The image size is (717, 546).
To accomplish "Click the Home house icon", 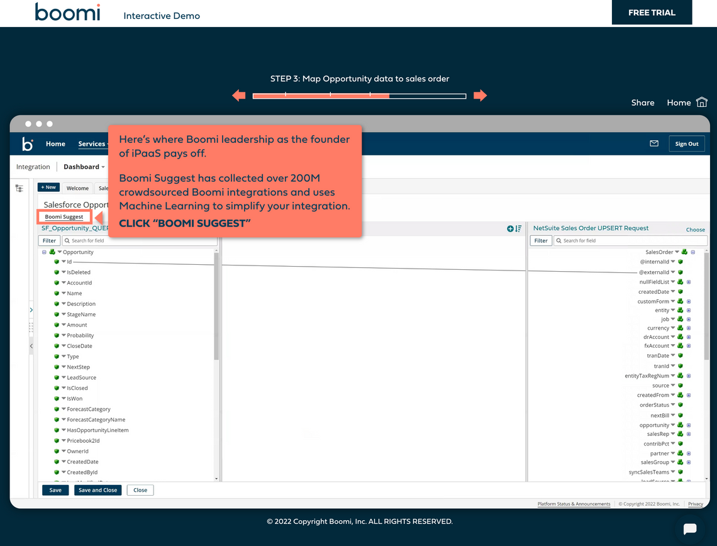I will click(701, 102).
